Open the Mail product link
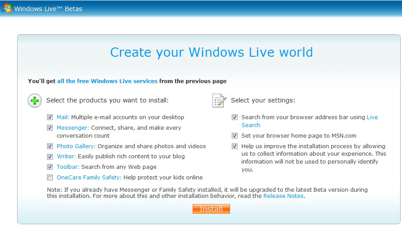402x226 pixels. click(63, 117)
